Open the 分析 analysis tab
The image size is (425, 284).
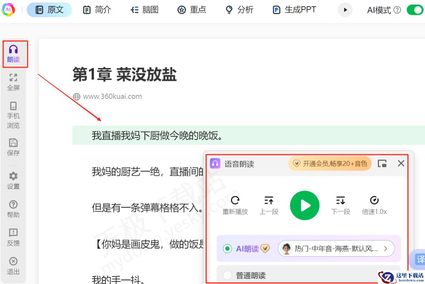pos(239,10)
